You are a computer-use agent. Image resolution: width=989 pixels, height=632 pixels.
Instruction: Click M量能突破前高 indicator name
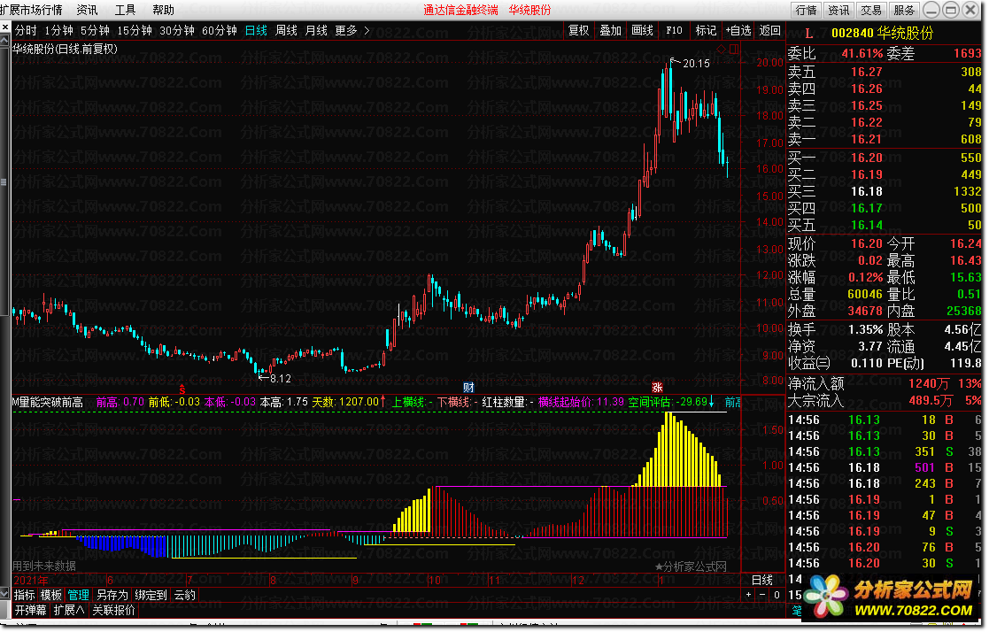(x=49, y=402)
